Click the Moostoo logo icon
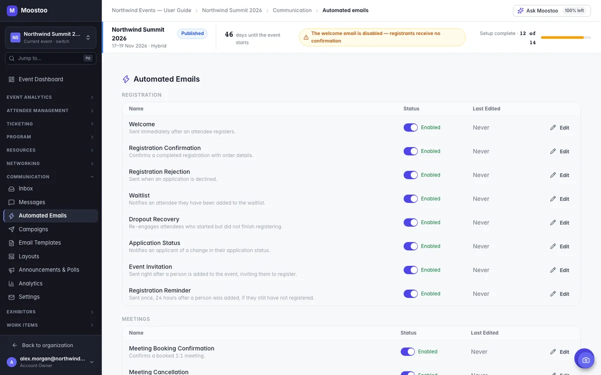The width and height of the screenshot is (601, 375). click(12, 10)
